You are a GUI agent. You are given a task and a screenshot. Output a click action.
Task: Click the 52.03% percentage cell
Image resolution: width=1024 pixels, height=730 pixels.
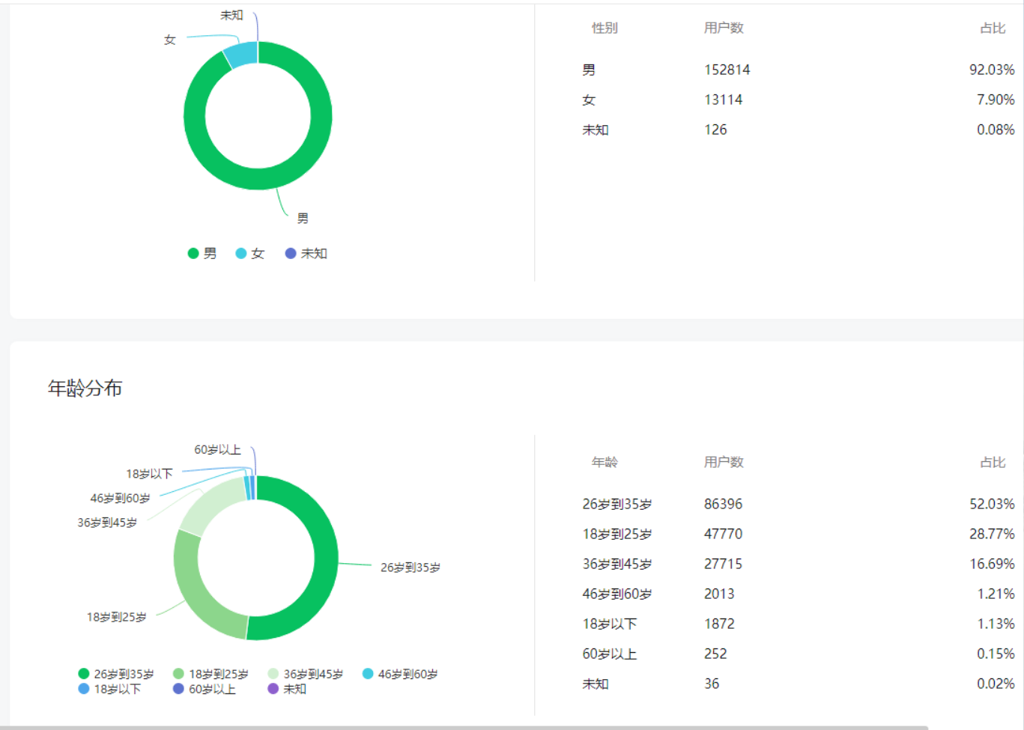[992, 504]
